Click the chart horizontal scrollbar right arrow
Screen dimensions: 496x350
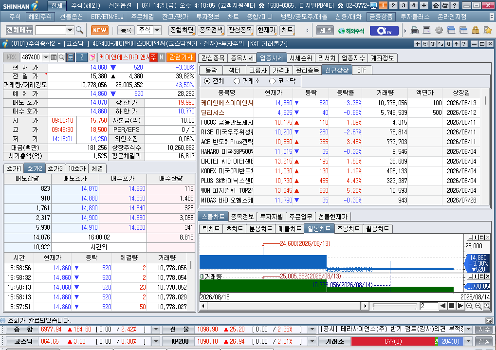(366, 306)
